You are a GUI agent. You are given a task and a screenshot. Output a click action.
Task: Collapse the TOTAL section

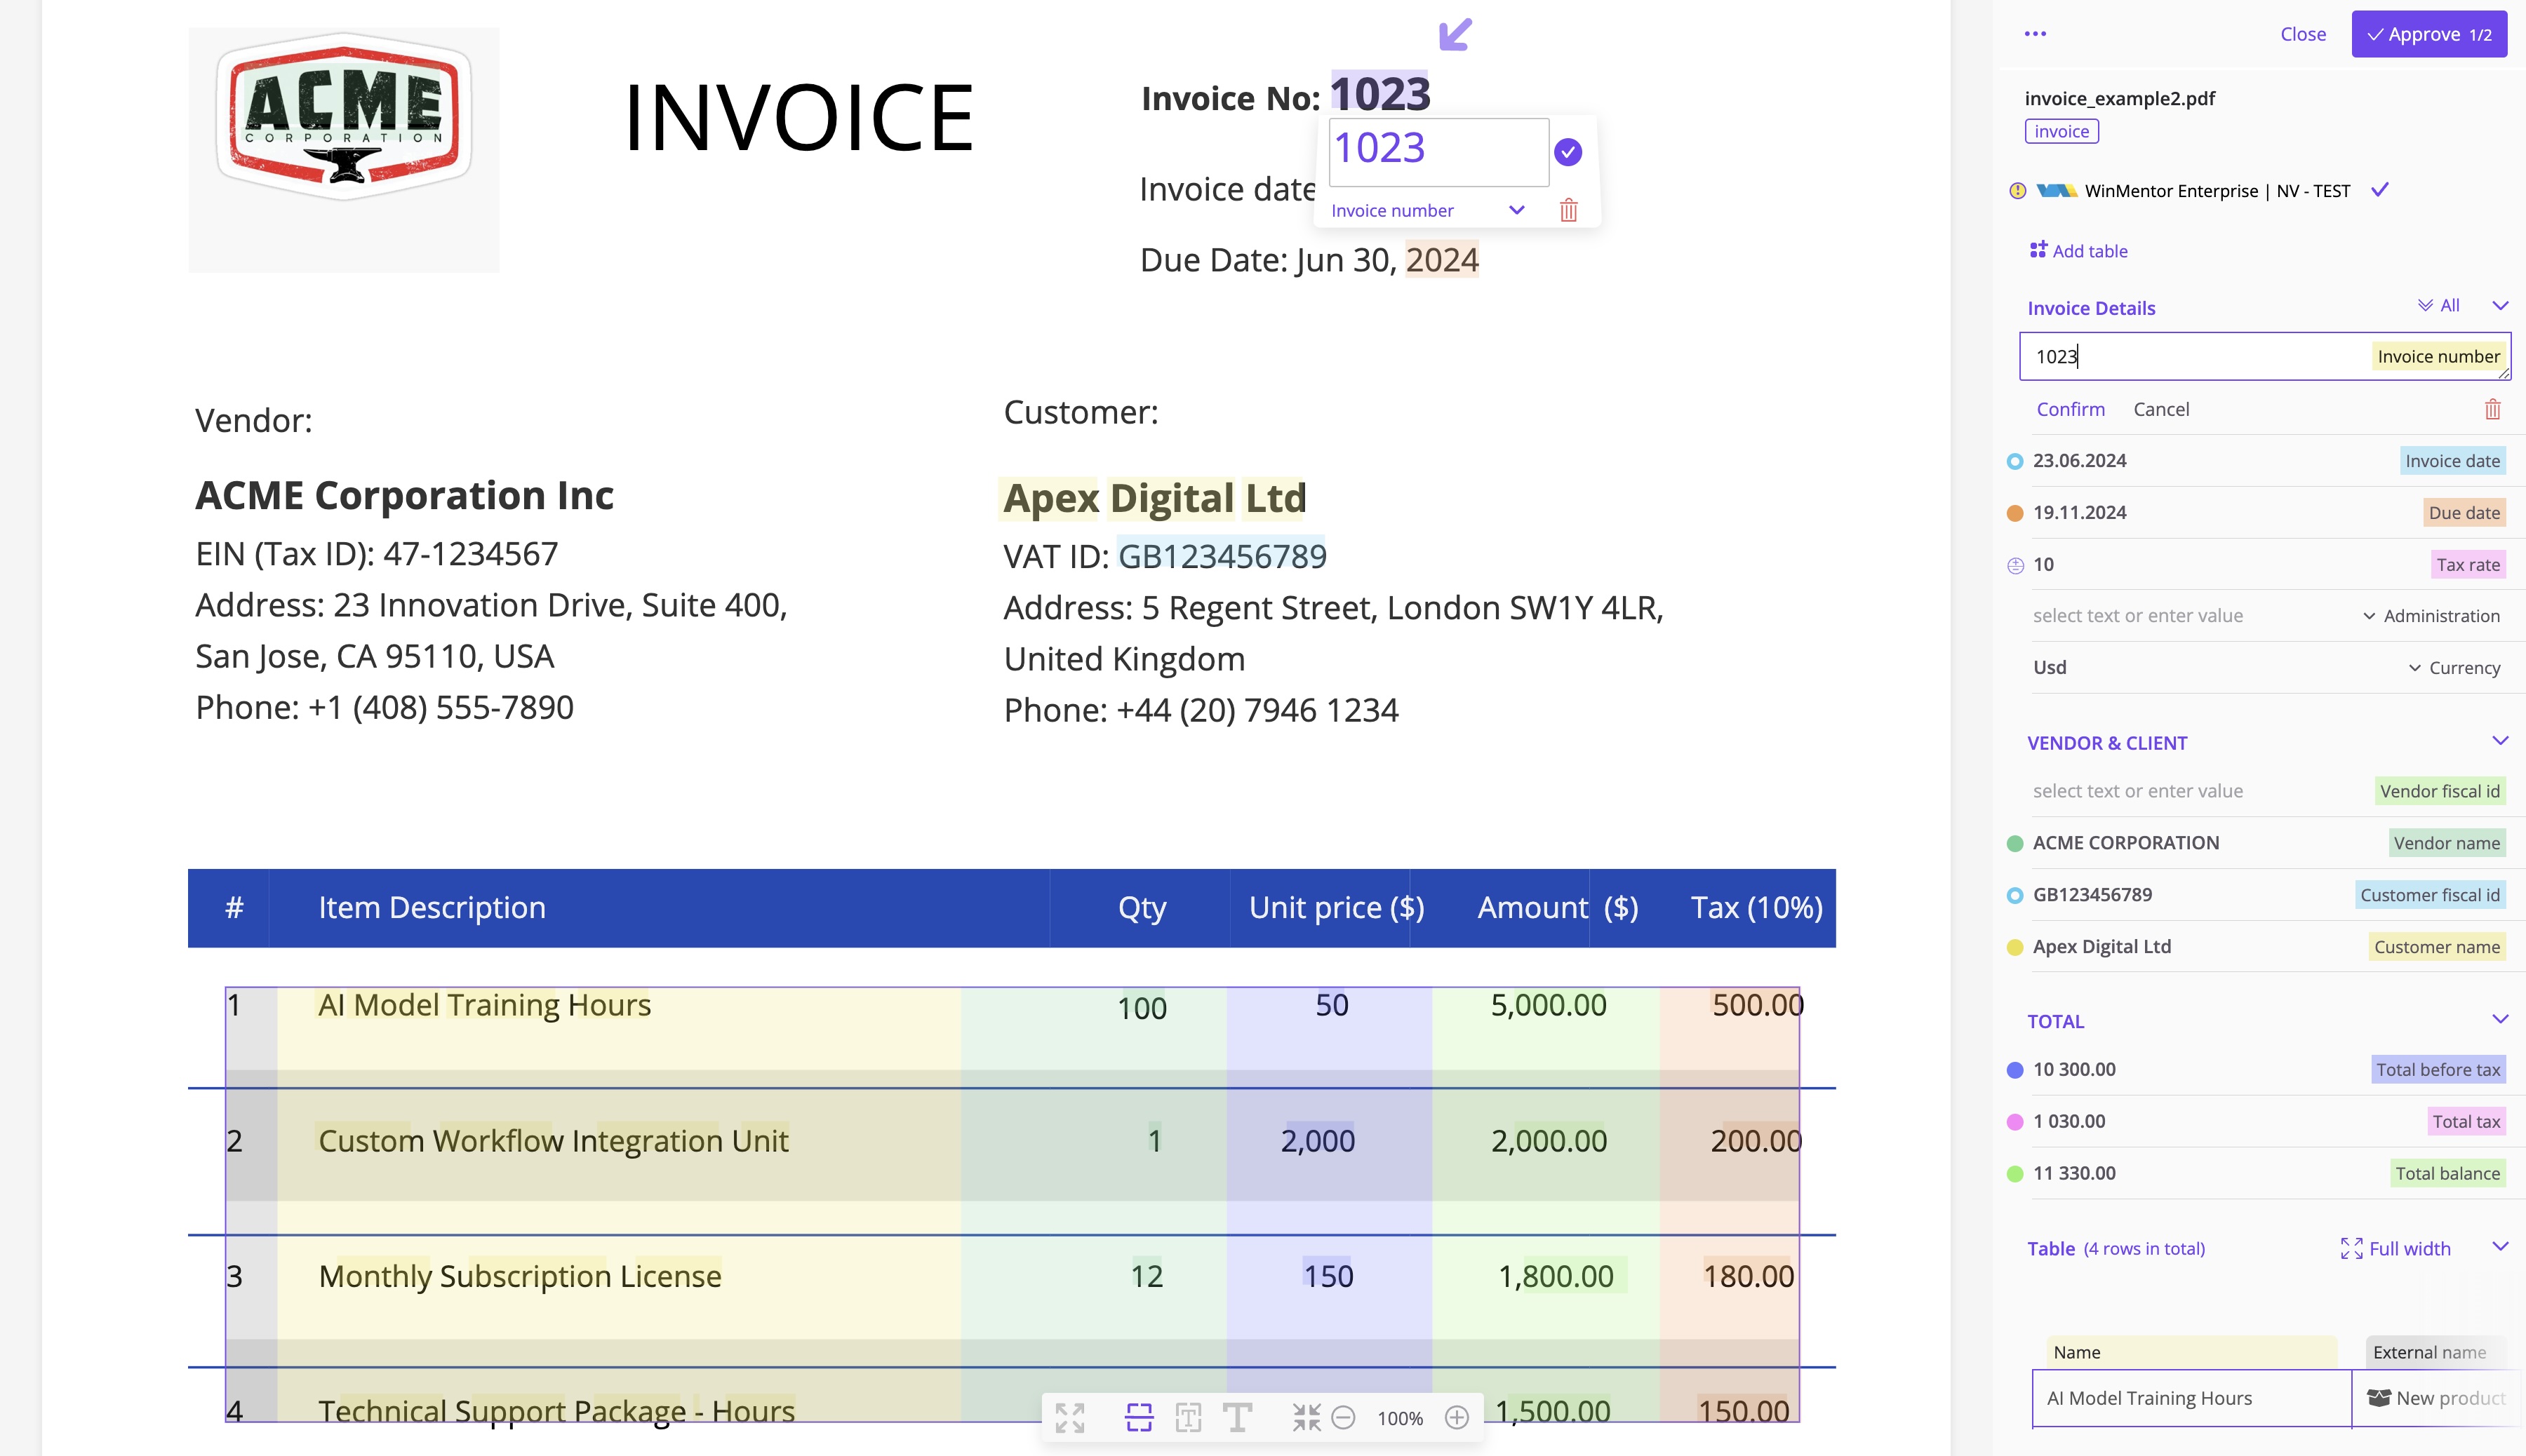2500,1019
